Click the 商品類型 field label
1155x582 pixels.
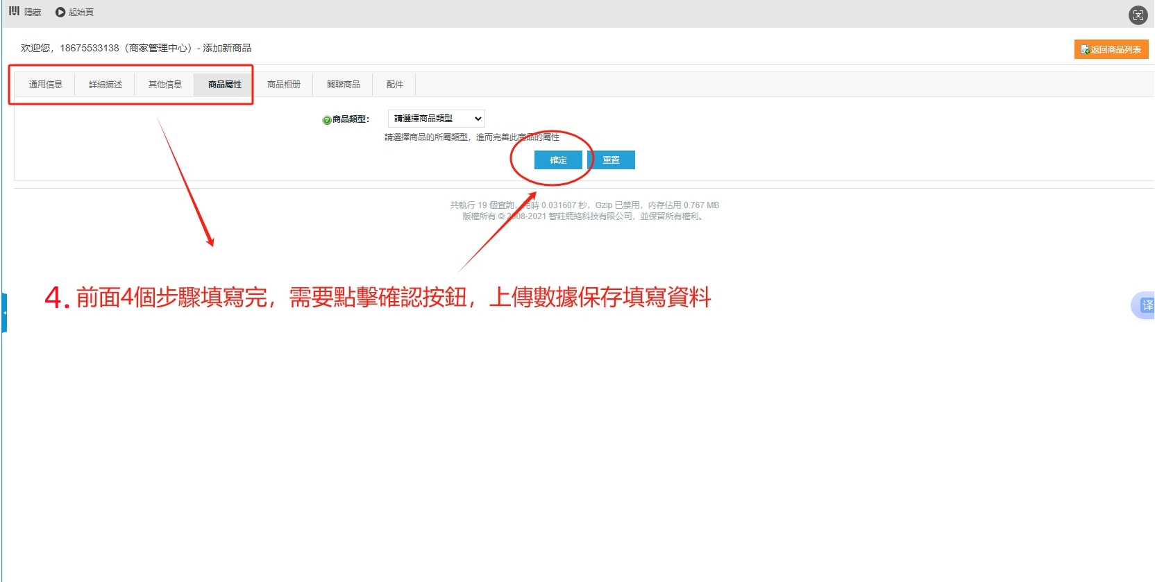click(x=351, y=119)
